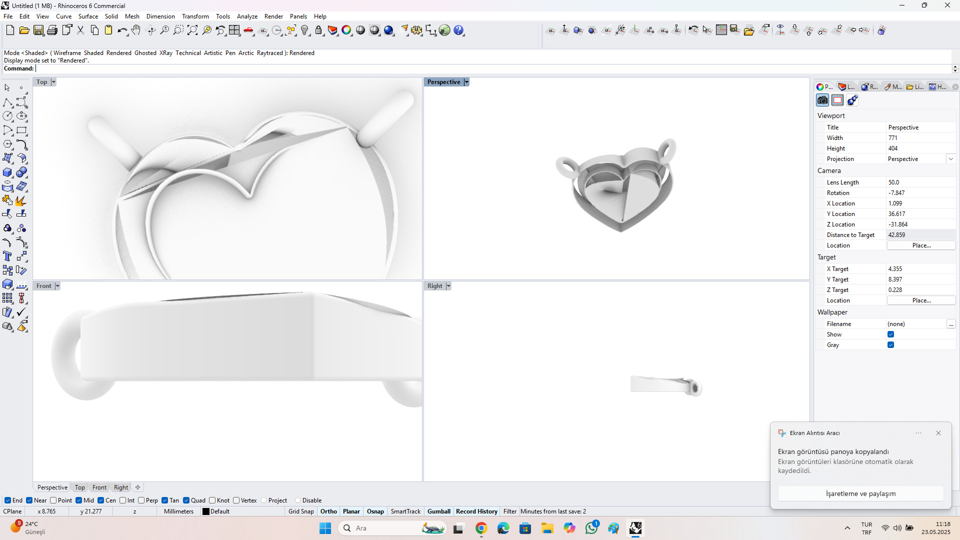Click the Box solid tool in the sidebar
This screenshot has height=540, width=960.
pos(7,172)
